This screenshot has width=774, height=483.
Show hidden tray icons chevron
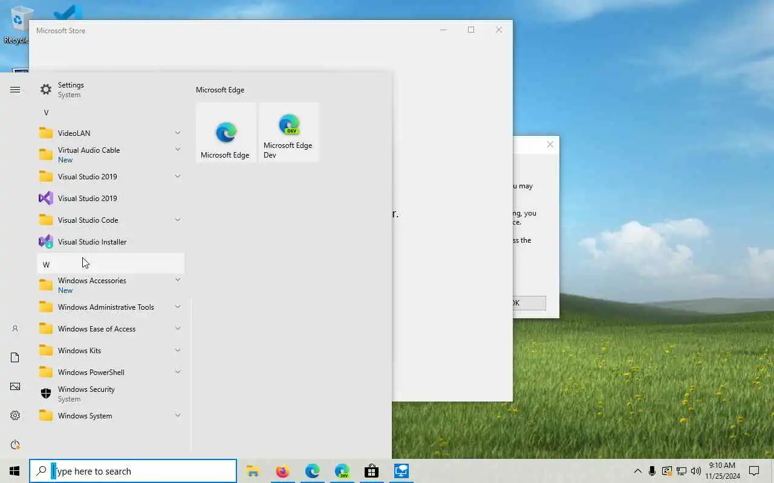coord(637,471)
